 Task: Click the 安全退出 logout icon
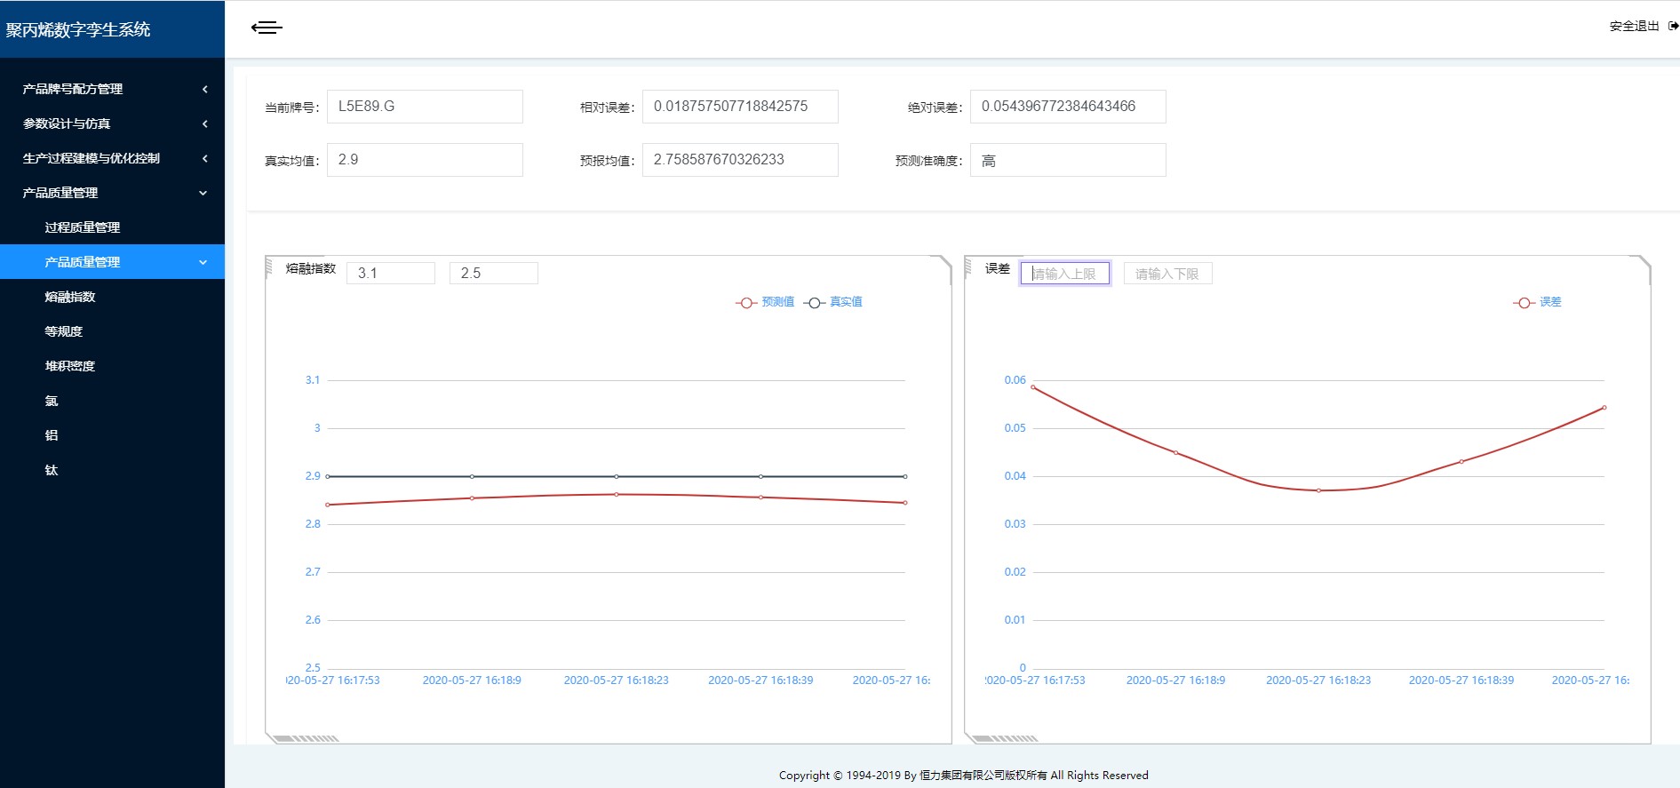click(x=1673, y=27)
